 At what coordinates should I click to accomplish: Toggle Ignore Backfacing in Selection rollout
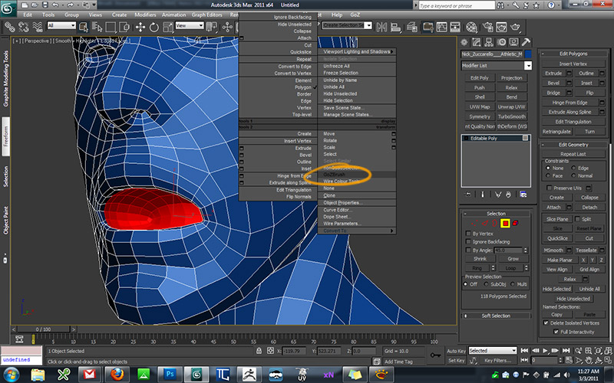click(469, 241)
